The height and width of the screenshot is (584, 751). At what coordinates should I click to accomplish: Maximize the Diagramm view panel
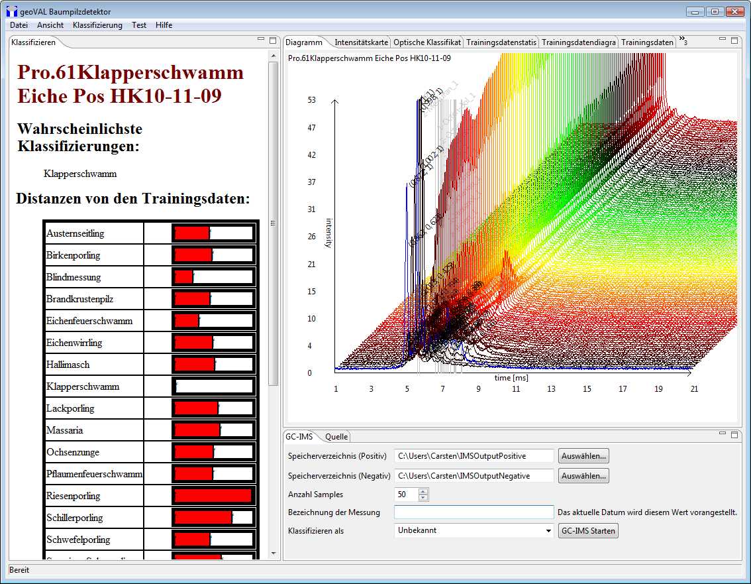coord(734,40)
